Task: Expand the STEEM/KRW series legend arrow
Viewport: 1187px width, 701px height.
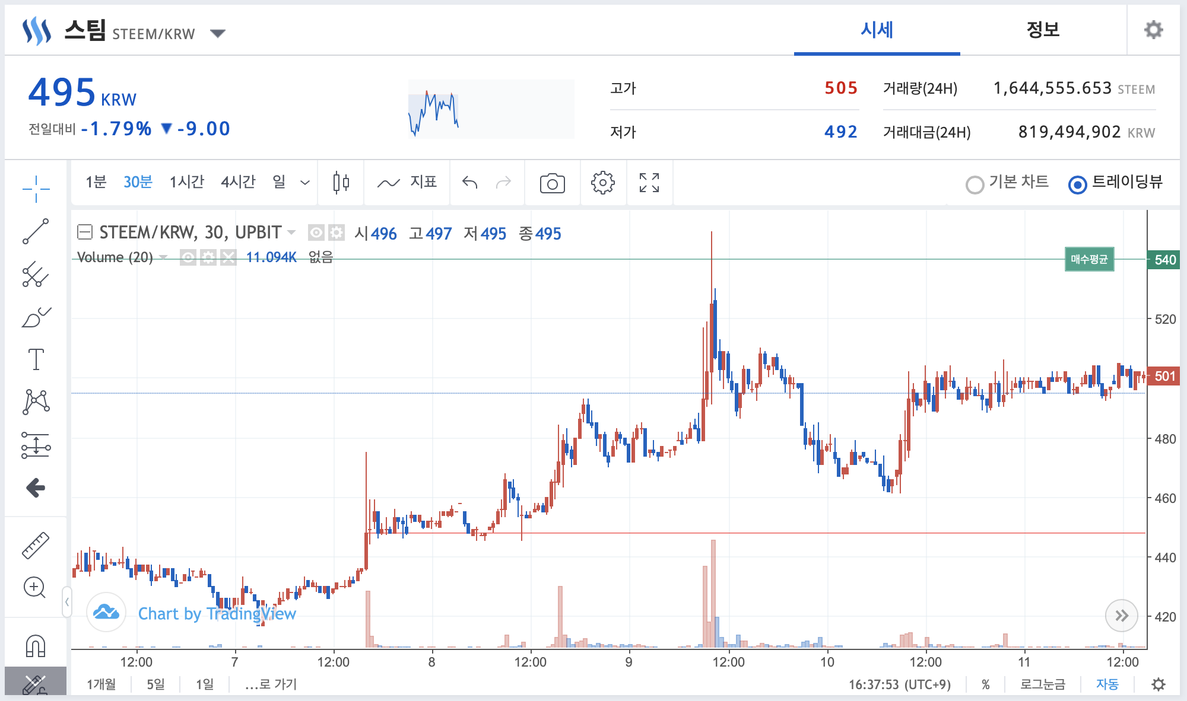Action: pyautogui.click(x=291, y=232)
